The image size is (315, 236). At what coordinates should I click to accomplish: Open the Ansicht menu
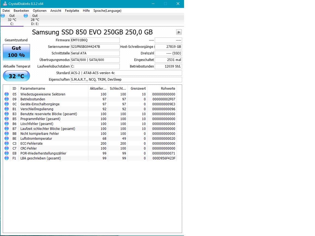[x=56, y=11]
